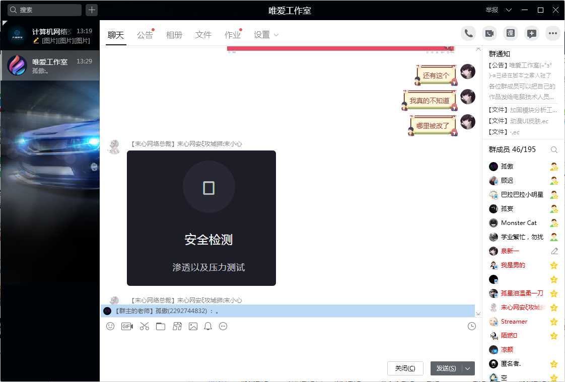Click the up arrow at chat top
The height and width of the screenshot is (382, 565).
pos(478,49)
